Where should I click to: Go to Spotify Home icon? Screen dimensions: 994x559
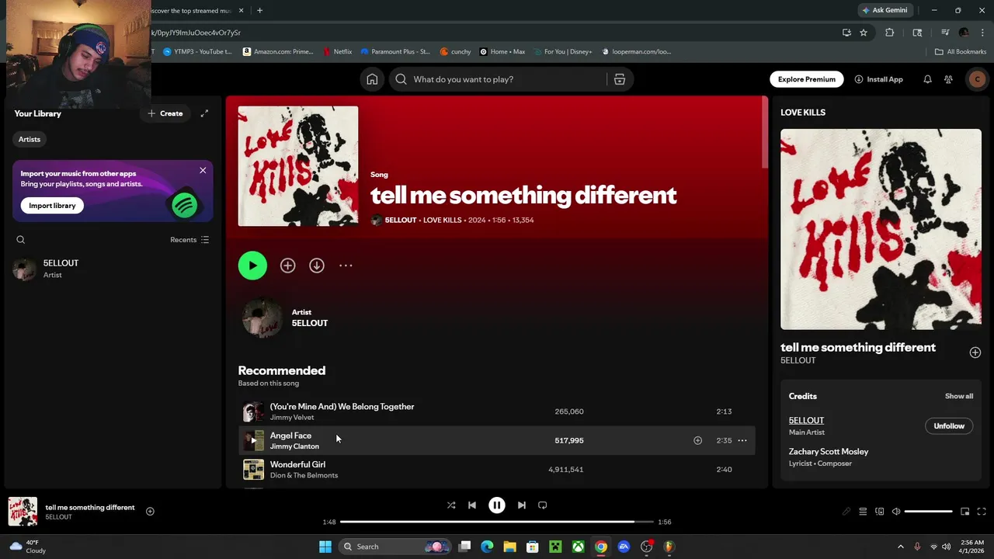372,79
